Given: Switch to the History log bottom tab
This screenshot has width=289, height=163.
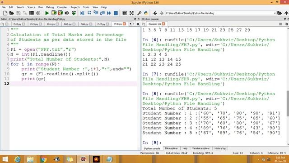Looking at the screenshot, I should (x=220, y=149).
